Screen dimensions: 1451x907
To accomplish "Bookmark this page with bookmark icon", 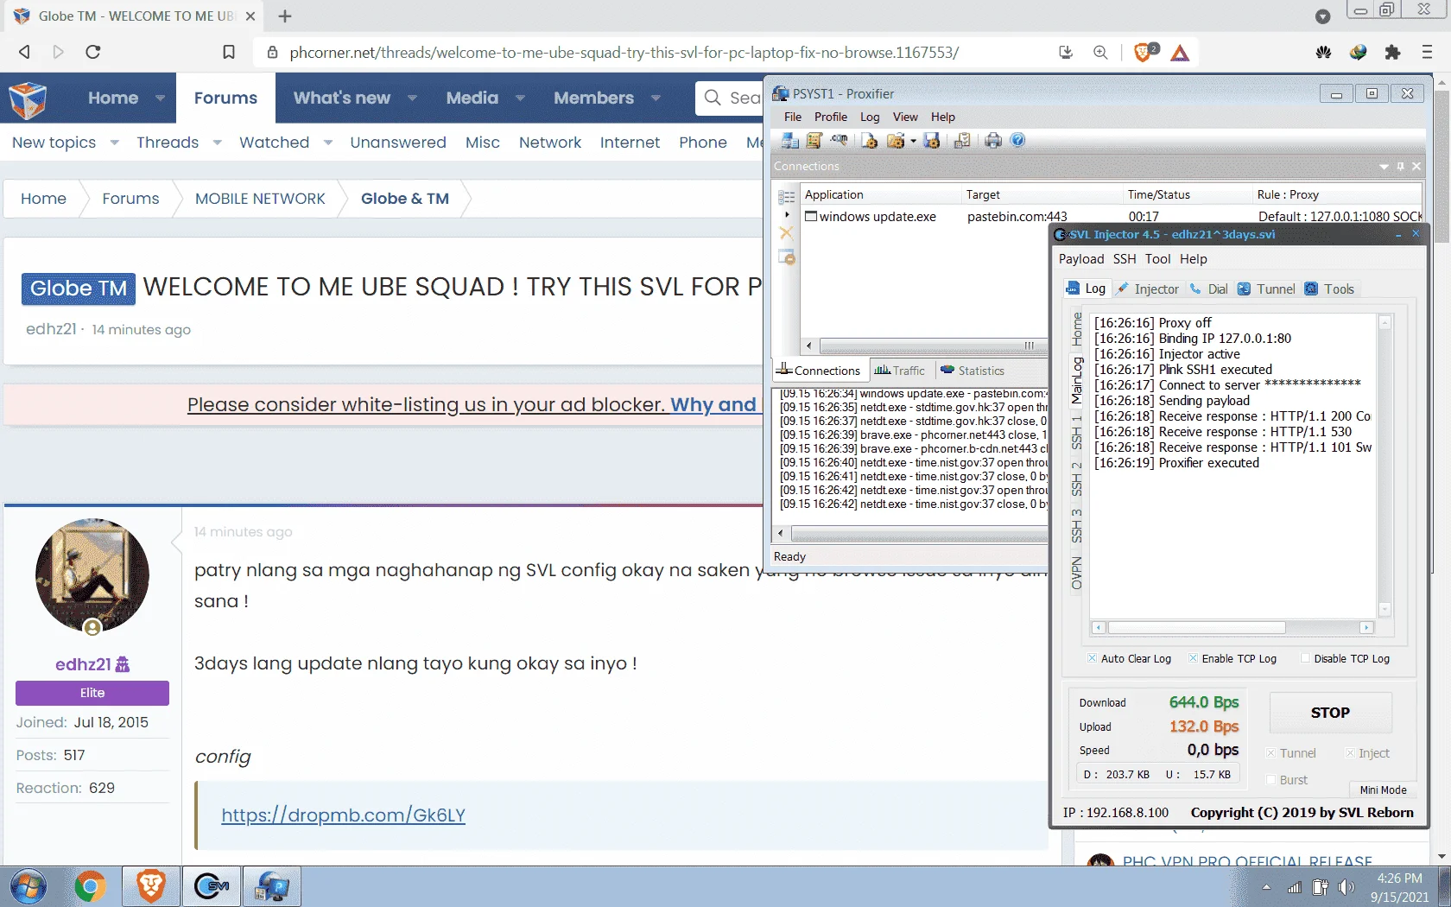I will tap(229, 52).
